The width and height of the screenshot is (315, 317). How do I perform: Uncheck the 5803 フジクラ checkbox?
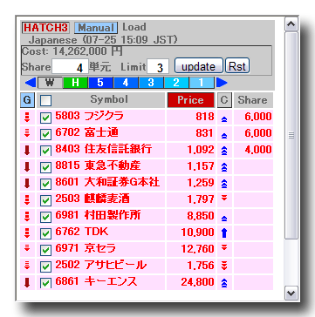(45, 118)
